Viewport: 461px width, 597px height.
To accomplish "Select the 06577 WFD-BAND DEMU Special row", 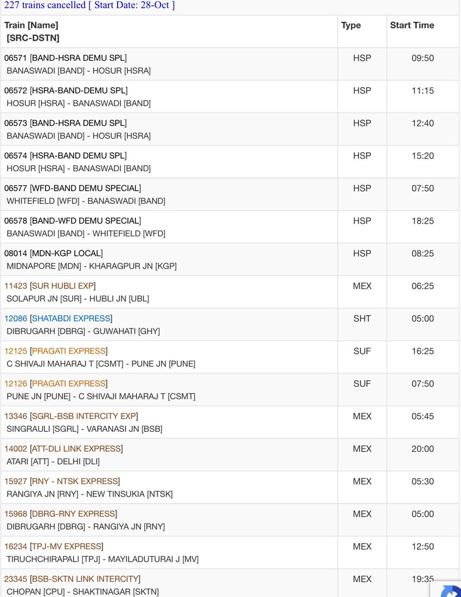I will tap(229, 194).
